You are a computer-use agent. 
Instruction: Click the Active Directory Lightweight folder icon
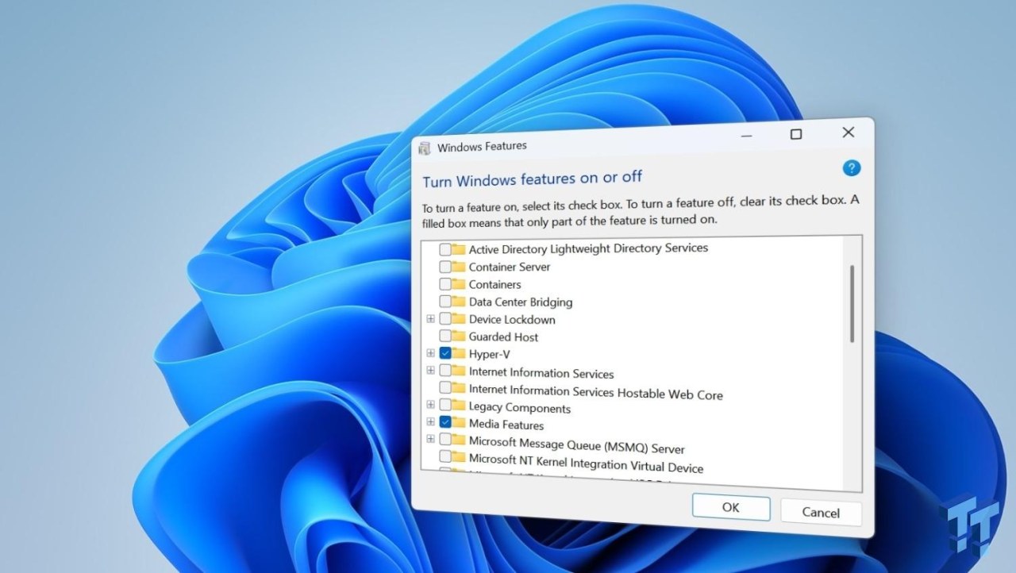click(459, 249)
